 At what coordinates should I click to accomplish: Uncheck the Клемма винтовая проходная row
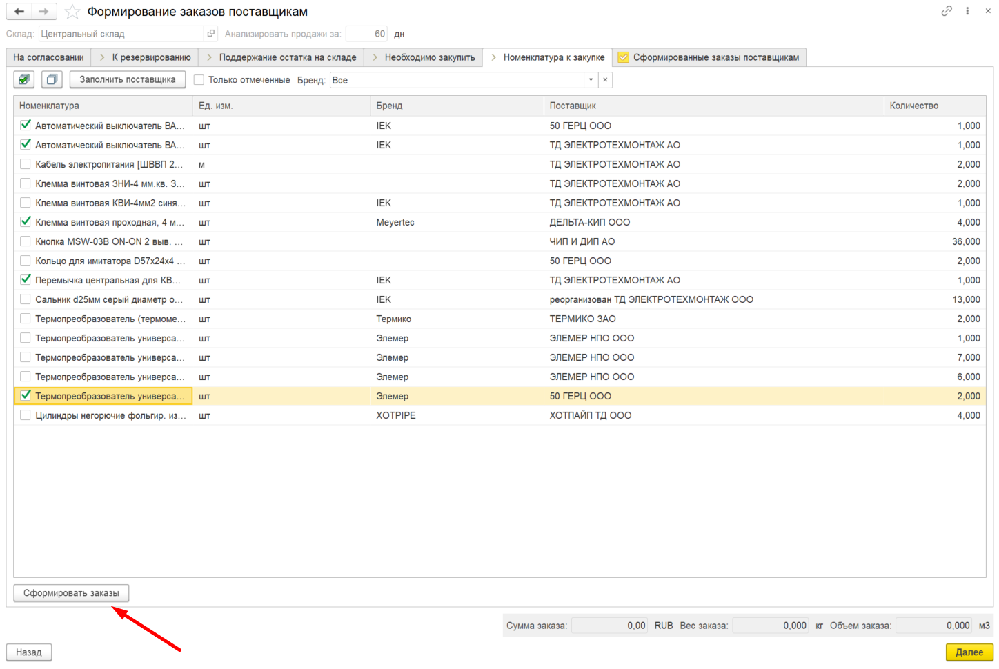[26, 222]
